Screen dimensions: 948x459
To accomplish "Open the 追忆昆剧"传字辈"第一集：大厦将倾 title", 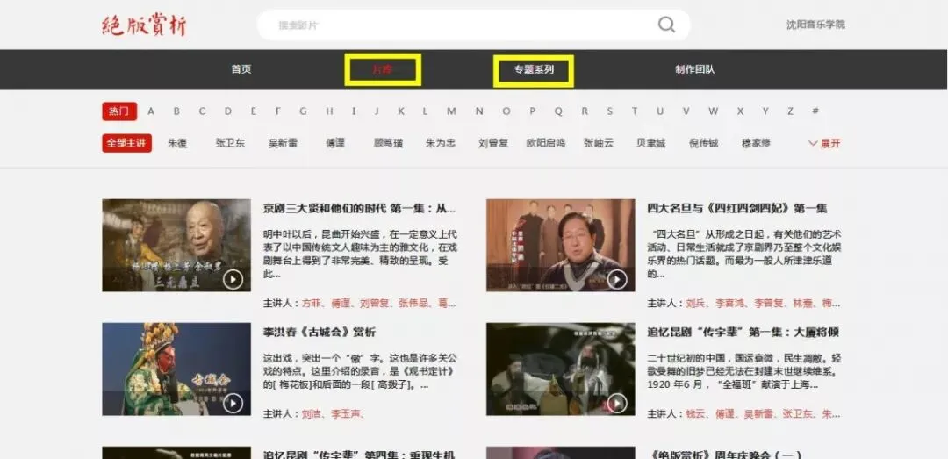I will [743, 333].
